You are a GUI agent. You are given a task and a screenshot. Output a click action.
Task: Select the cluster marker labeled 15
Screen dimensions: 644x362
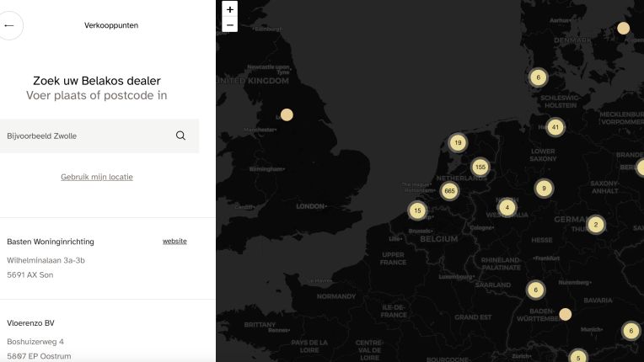pos(416,210)
